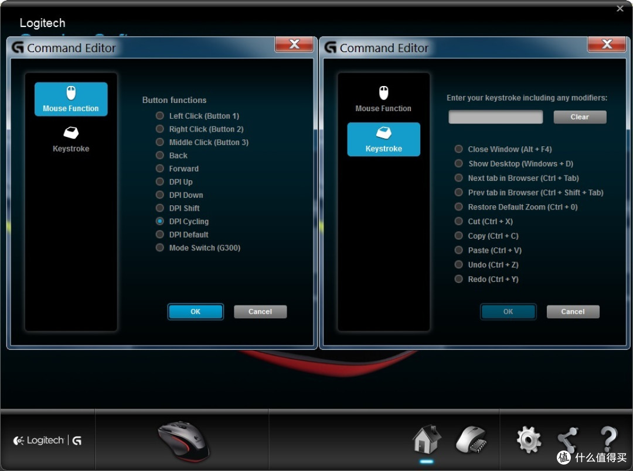Screen dimensions: 633x471
Task: Choose Left Click (Button 1) radio option
Action: 160,116
